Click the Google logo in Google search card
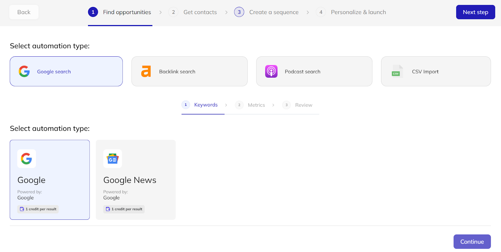 24,71
